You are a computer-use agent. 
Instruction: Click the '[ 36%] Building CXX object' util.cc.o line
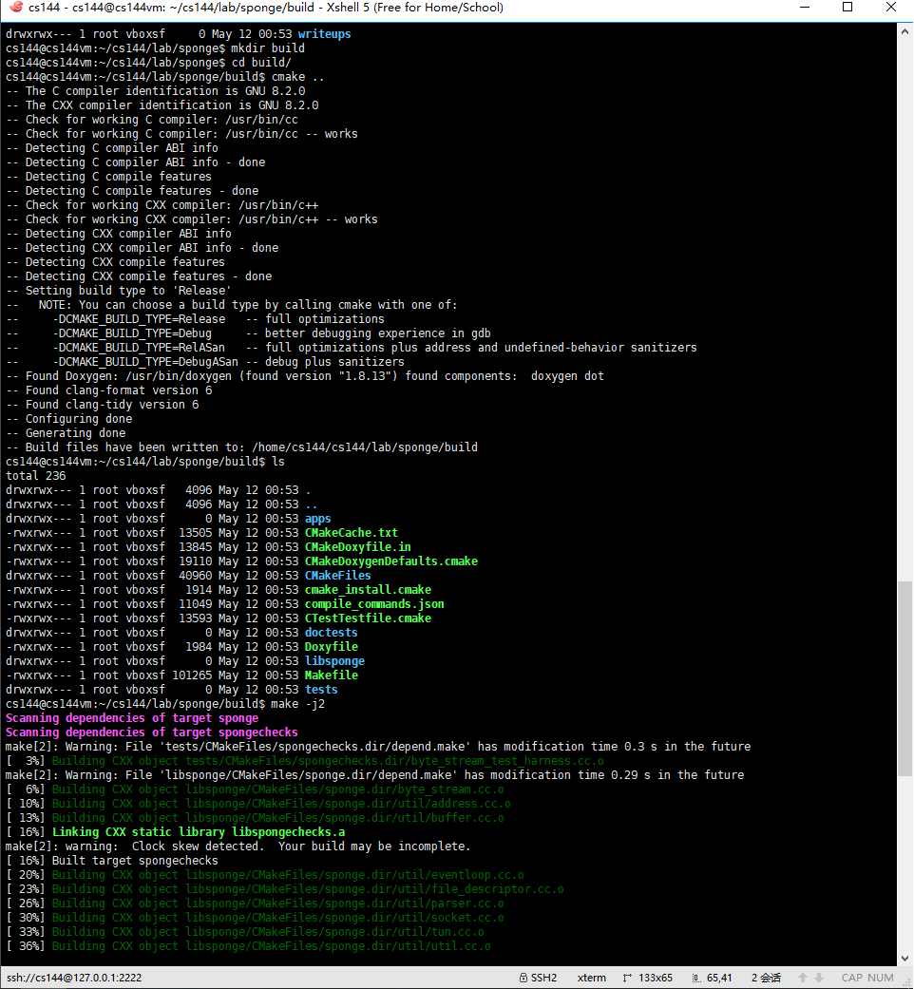click(248, 946)
